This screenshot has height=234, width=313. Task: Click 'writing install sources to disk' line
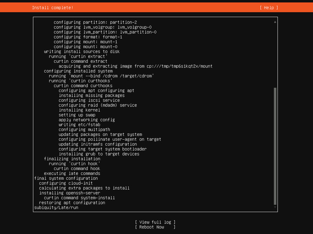[x=82, y=51]
